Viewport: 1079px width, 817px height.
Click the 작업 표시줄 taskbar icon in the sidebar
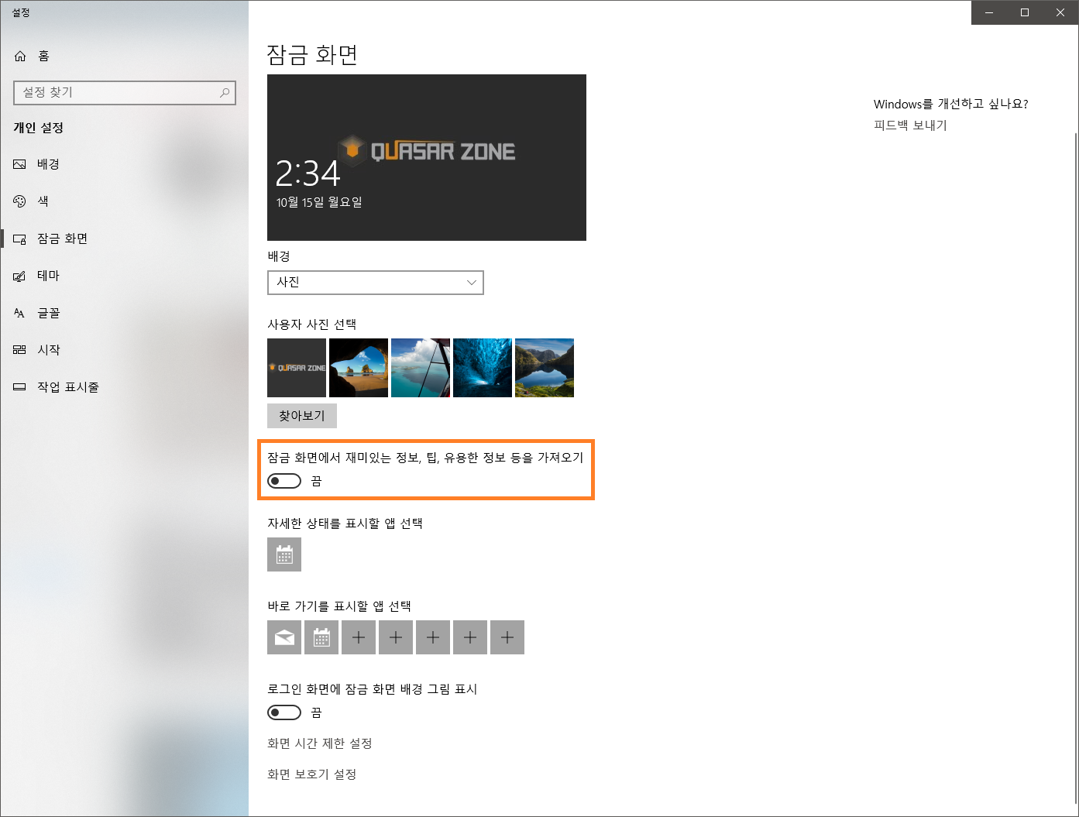(20, 387)
